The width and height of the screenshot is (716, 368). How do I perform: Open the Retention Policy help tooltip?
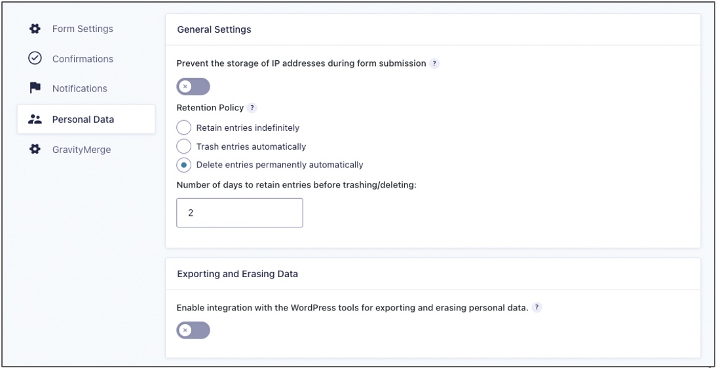click(x=253, y=109)
